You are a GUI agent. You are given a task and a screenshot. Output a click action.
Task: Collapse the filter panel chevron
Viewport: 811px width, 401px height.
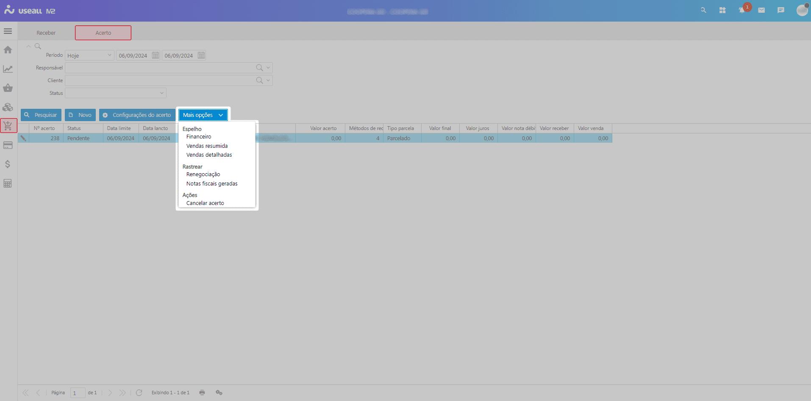28,46
